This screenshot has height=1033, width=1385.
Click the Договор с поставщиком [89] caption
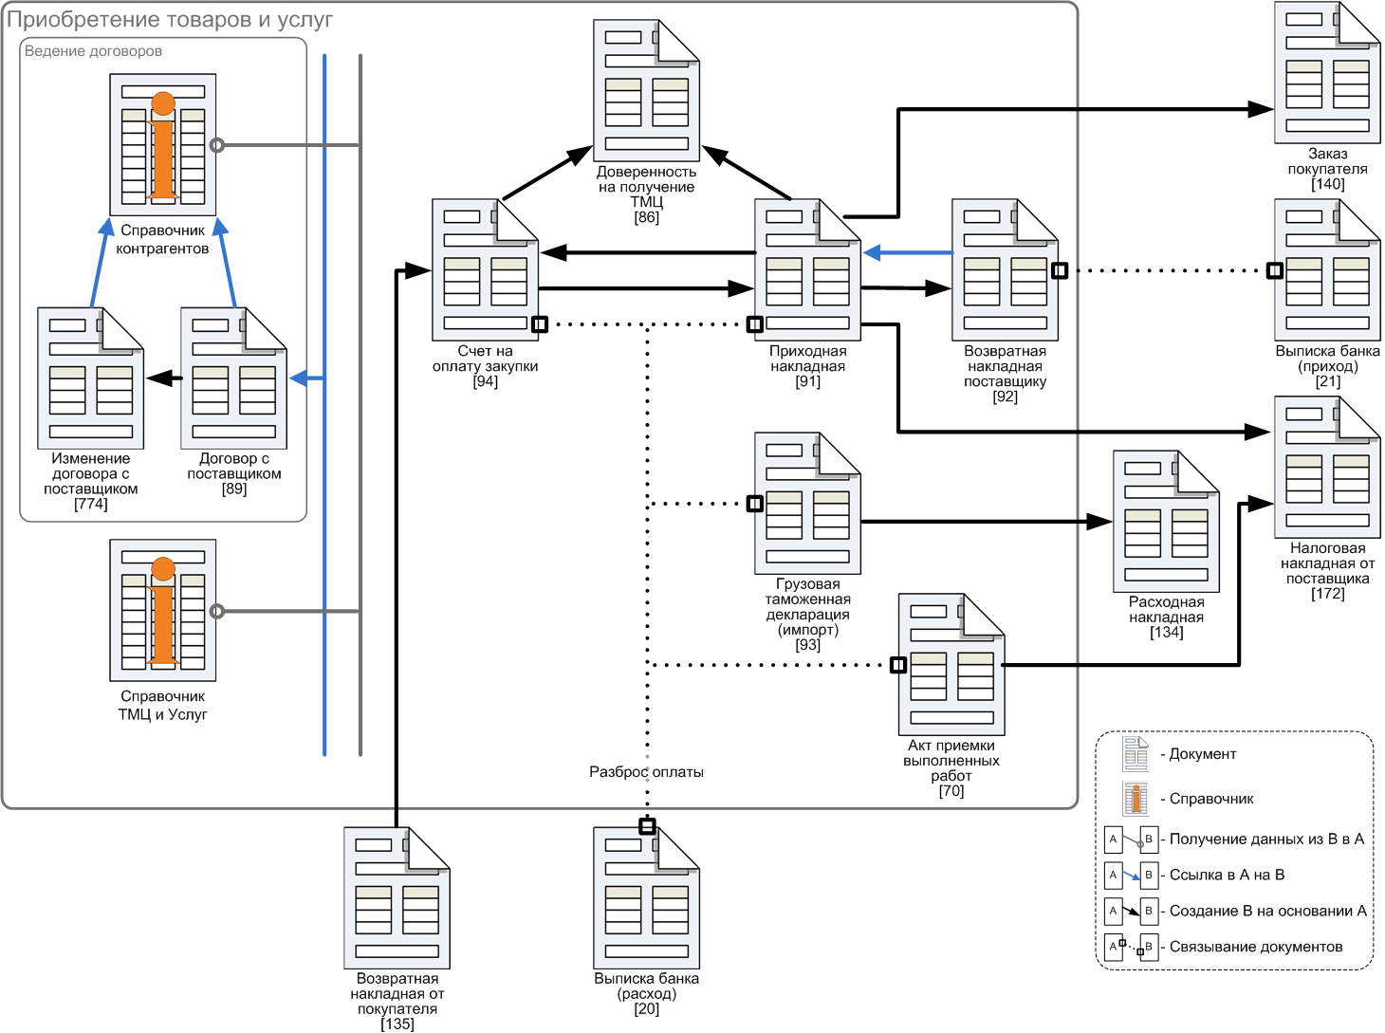click(234, 473)
